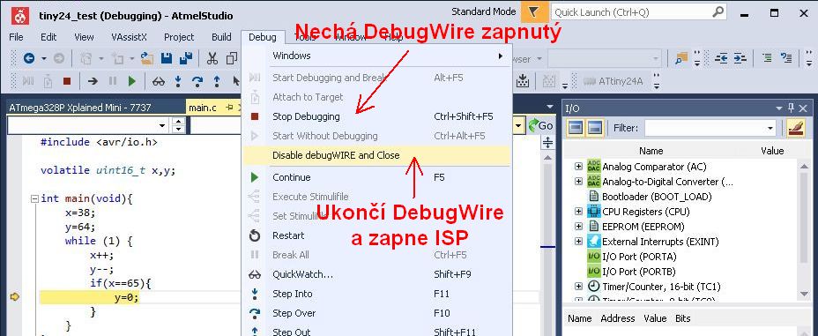
Task: Open I/O panel window position dropdown
Action: (x=779, y=108)
